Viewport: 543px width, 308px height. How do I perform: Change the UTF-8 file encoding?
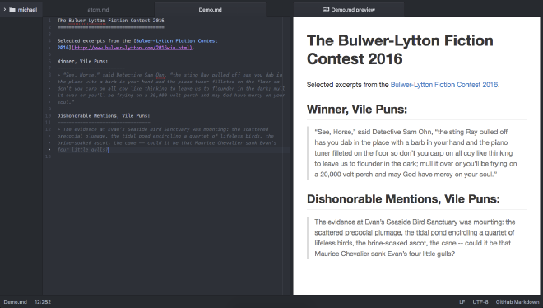480,302
